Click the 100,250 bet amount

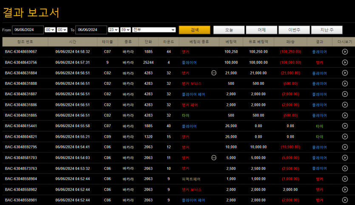(231, 51)
